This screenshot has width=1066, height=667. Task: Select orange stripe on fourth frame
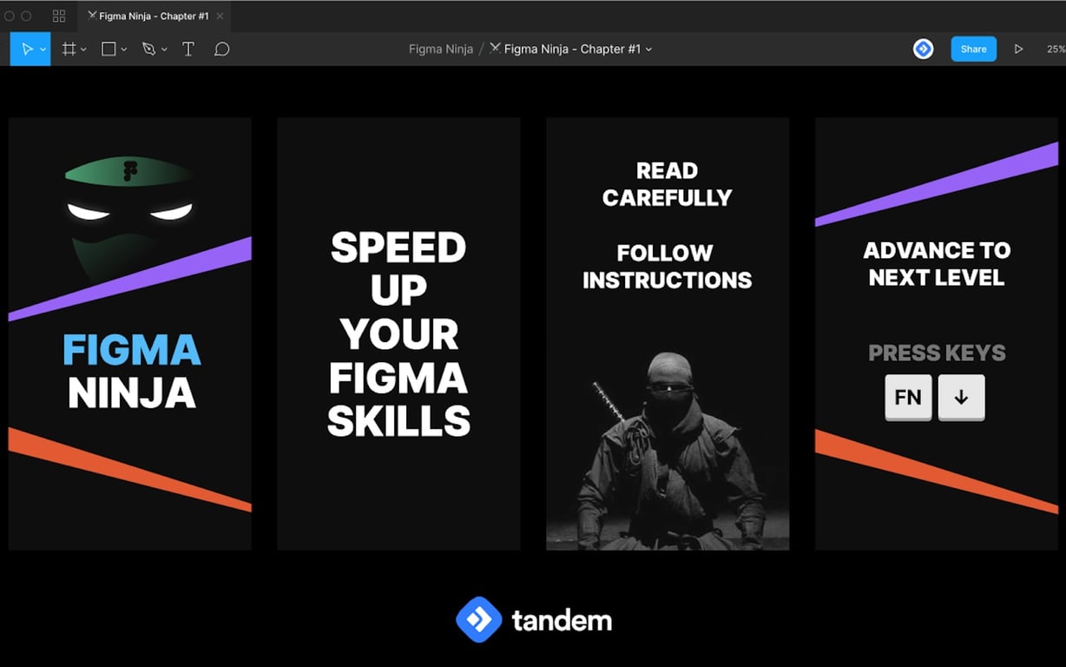point(937,472)
